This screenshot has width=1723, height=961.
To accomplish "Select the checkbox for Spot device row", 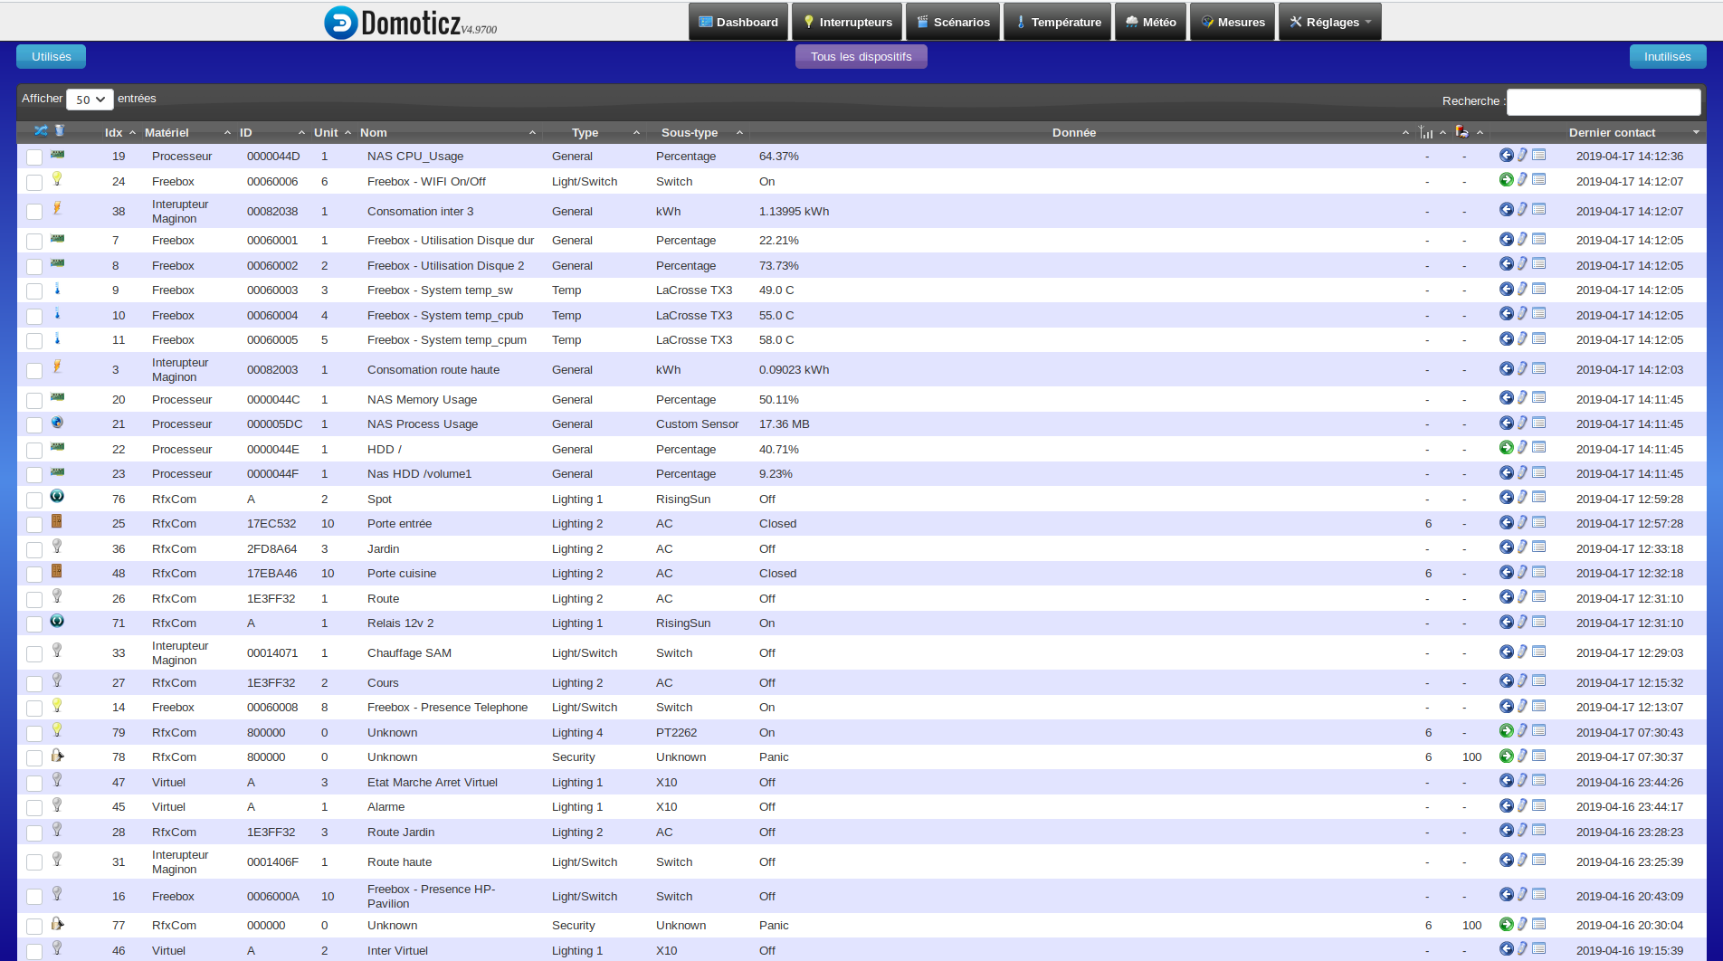I will point(34,500).
